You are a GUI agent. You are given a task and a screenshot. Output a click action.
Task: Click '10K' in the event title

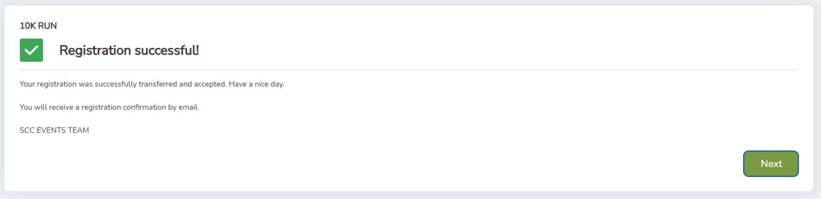28,26
